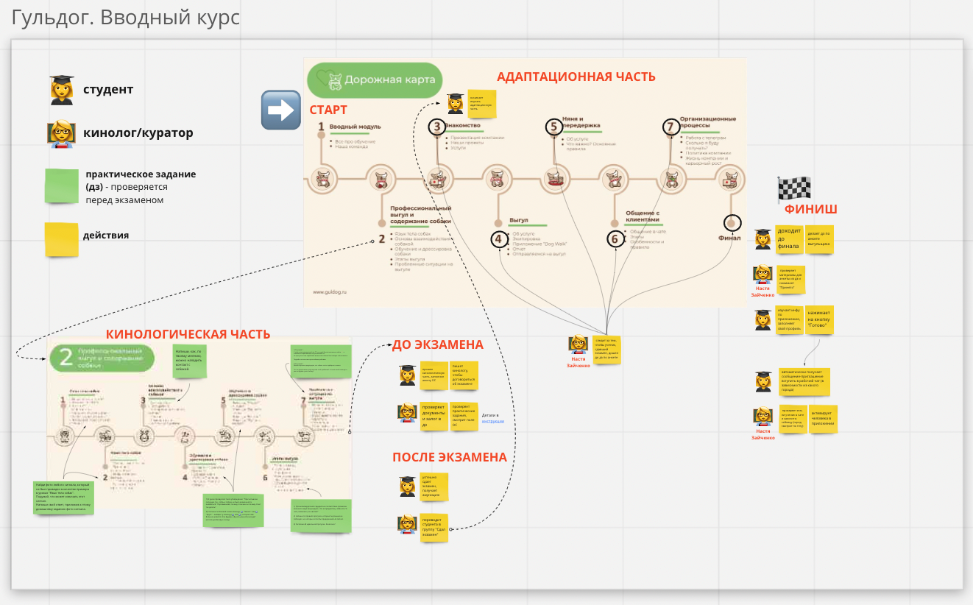
Task: Click the board title 'Гульдог. Вводный курс'
Action: point(126,17)
